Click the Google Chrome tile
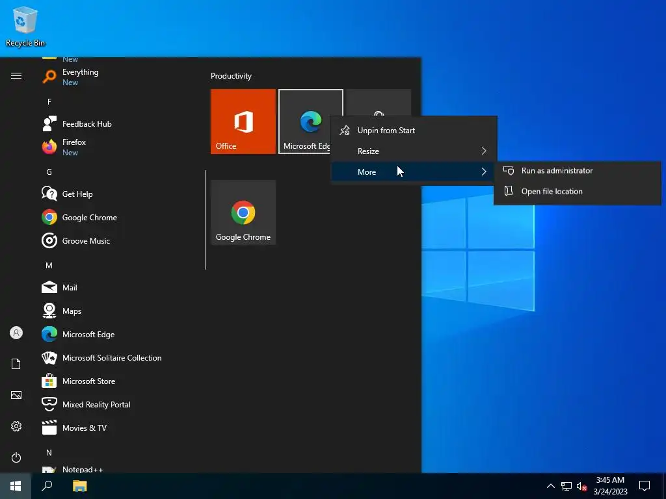This screenshot has width=666, height=499. [x=243, y=212]
